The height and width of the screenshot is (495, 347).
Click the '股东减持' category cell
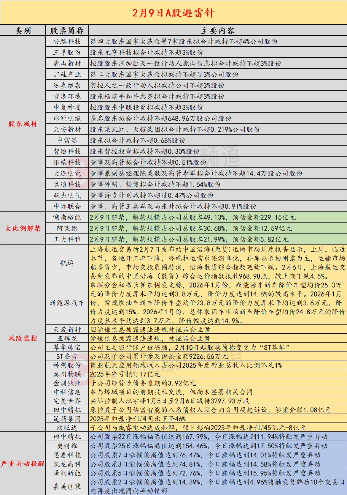coord(23,124)
